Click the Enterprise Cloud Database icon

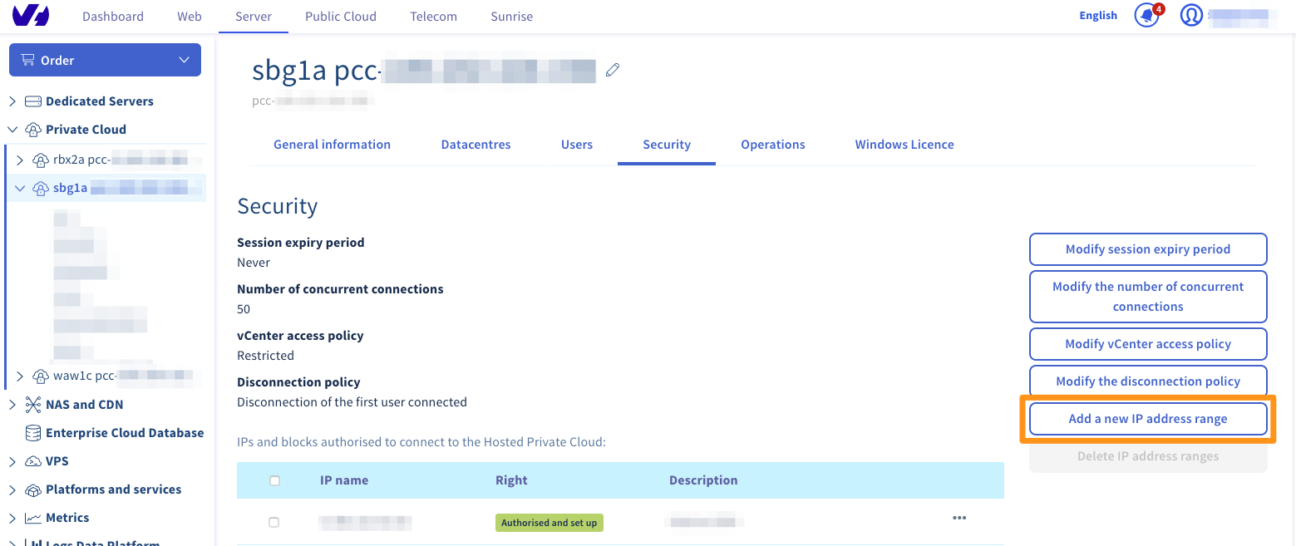point(32,432)
